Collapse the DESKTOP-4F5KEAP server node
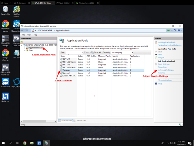 (22, 45)
